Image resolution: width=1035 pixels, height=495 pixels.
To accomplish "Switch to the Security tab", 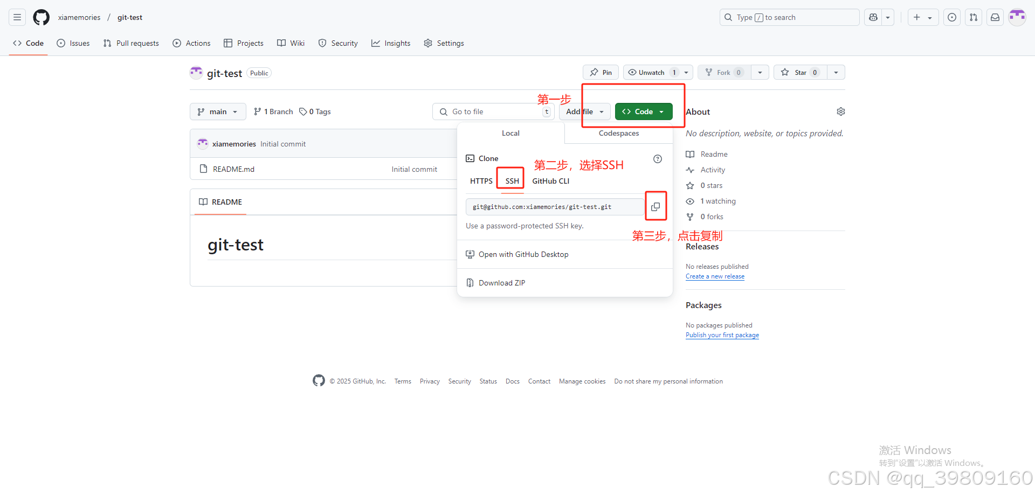I will pos(338,43).
